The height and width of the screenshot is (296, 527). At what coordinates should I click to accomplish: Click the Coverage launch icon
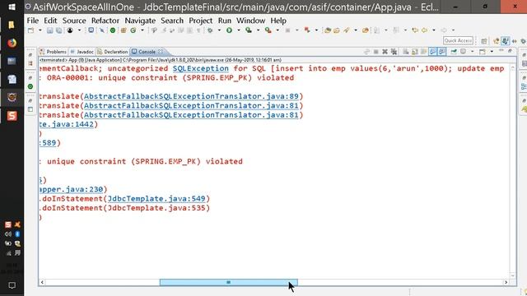pyautogui.click(x=249, y=30)
